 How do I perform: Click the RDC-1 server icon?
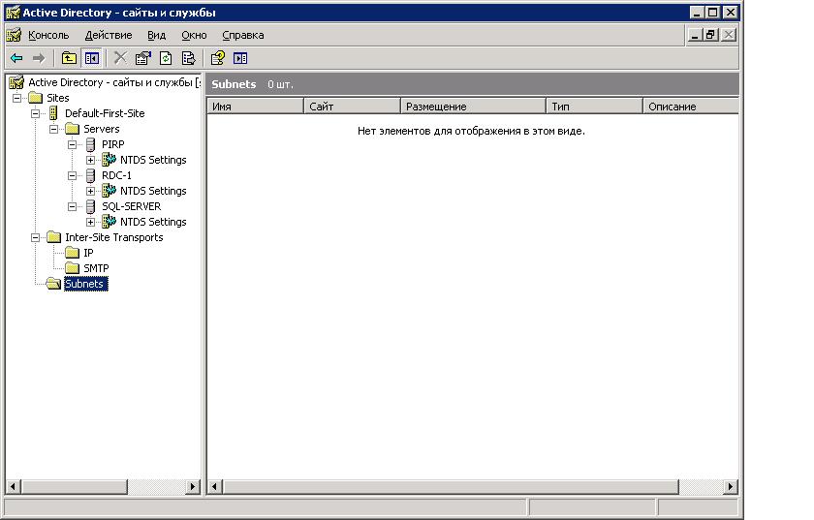click(90, 175)
